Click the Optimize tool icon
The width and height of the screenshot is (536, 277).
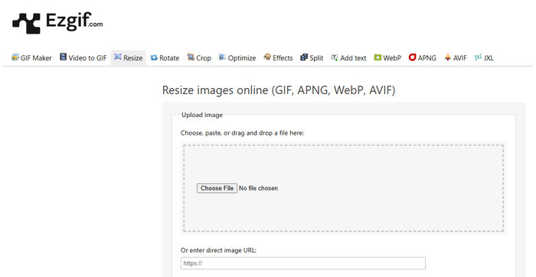pos(222,57)
